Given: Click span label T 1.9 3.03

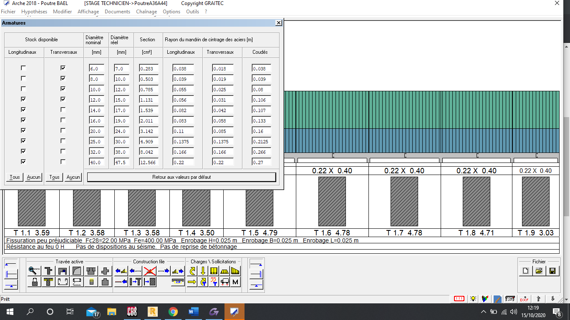Looking at the screenshot, I should coord(536,233).
